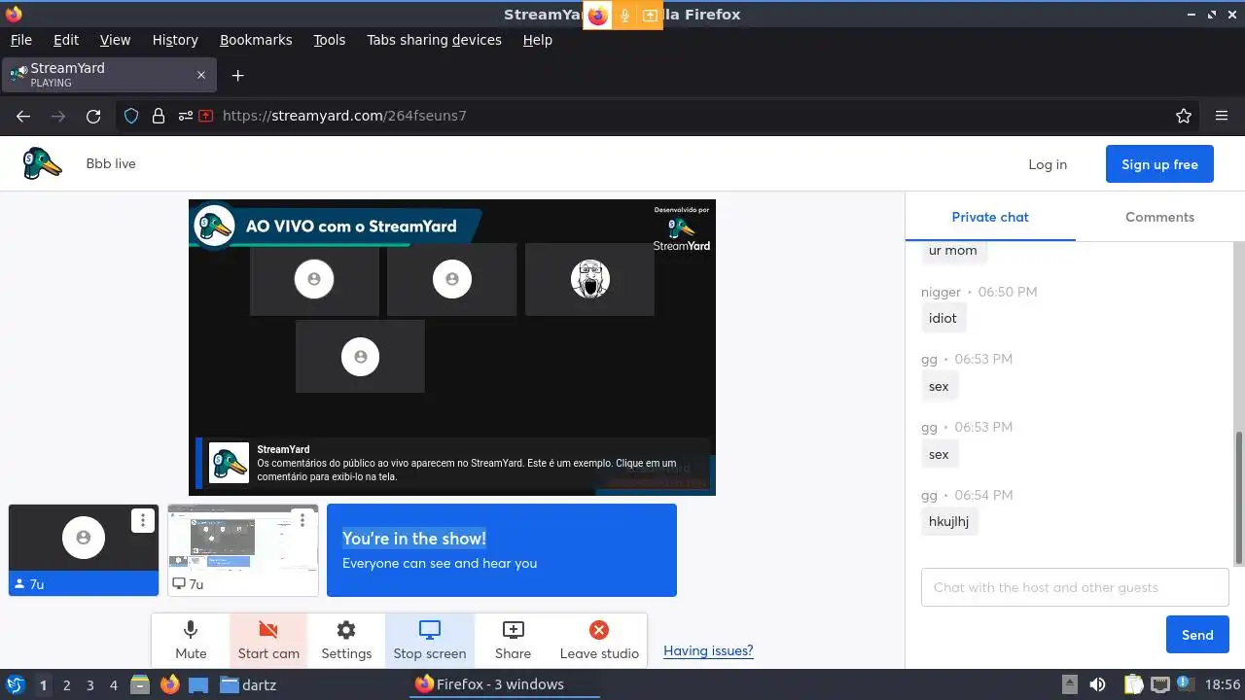The image size is (1245, 700).
Task: Show site security lock info
Action: coord(159,116)
